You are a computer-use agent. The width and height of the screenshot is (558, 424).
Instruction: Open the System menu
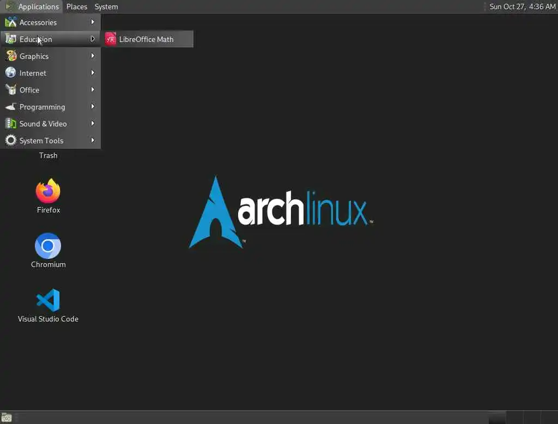[106, 7]
